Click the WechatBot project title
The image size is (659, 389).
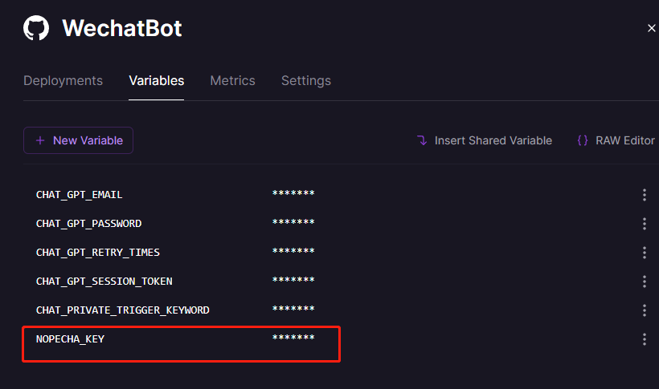point(122,28)
